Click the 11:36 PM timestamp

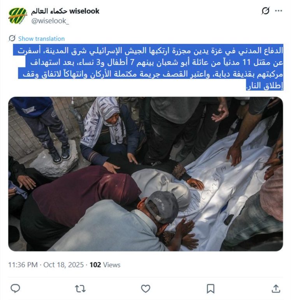[23, 265]
